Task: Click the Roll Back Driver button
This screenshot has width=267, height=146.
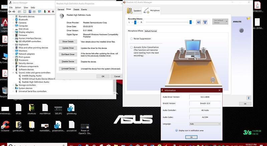Action: point(68,54)
